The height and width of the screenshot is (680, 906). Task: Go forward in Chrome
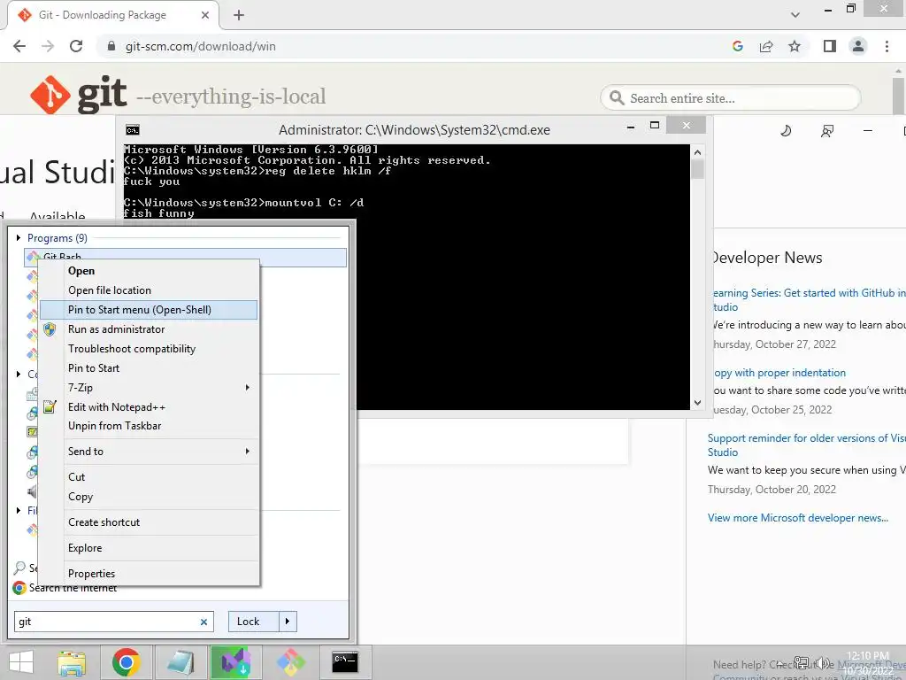tap(48, 46)
